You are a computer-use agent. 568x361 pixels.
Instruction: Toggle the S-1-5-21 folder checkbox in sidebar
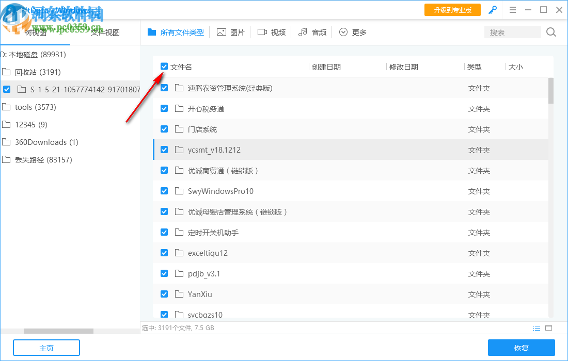point(6,89)
